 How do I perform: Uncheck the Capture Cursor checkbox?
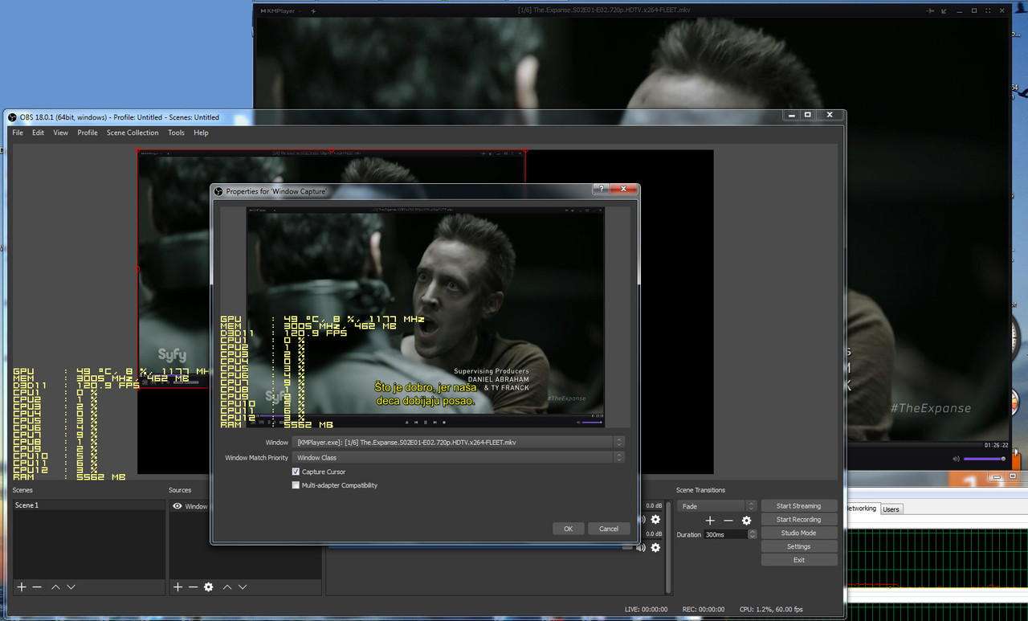pos(296,472)
